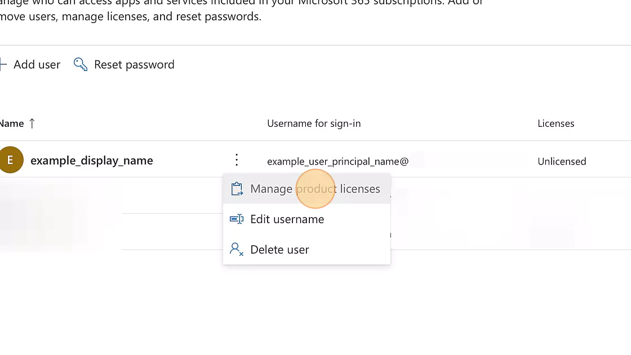Click the "E" avatar circle for the user

11,159
